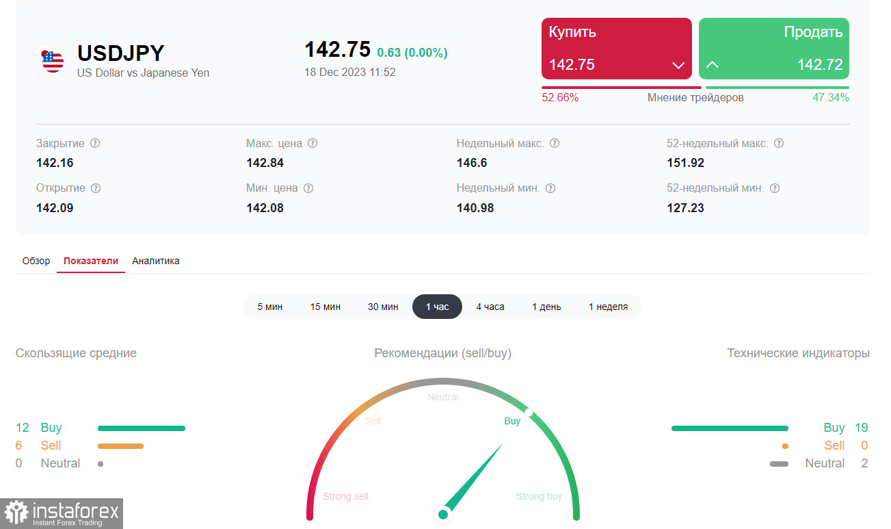Image resolution: width=891 pixels, height=529 pixels.
Task: Click the Технические индикаторы heading
Action: point(799,353)
